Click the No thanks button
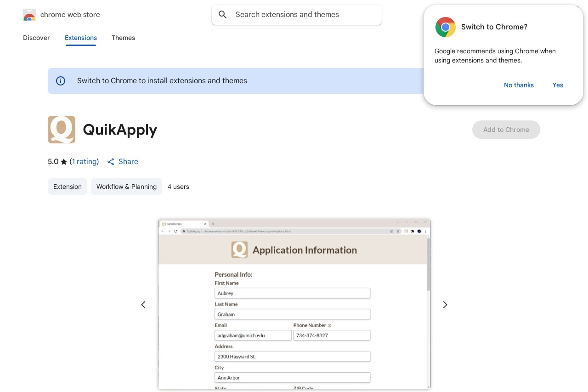Screen dimensions: 588x392 click(x=519, y=85)
